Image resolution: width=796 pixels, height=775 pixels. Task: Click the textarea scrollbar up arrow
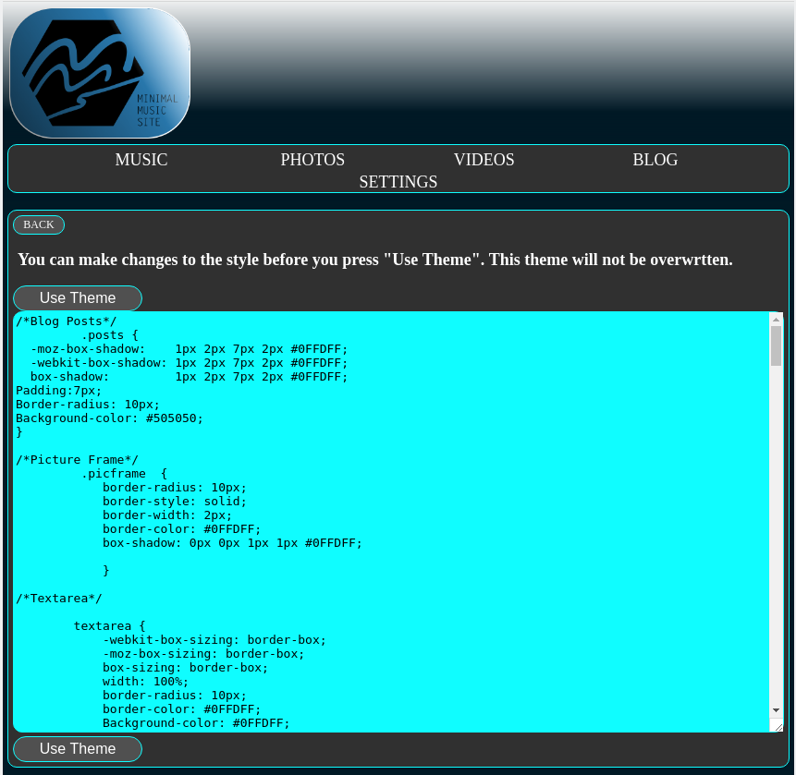(x=776, y=319)
